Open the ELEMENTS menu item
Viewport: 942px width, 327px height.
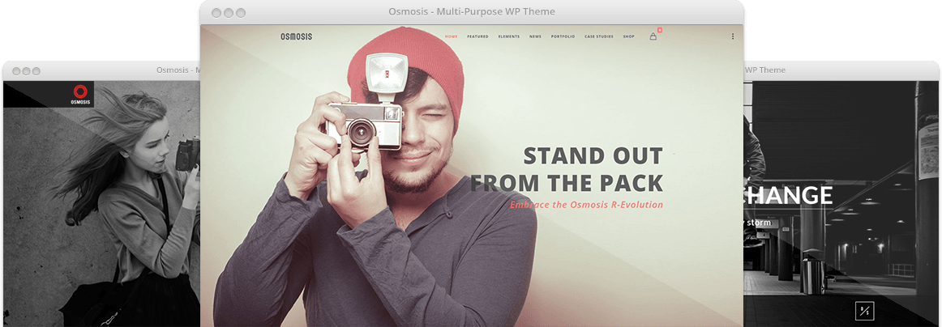509,36
